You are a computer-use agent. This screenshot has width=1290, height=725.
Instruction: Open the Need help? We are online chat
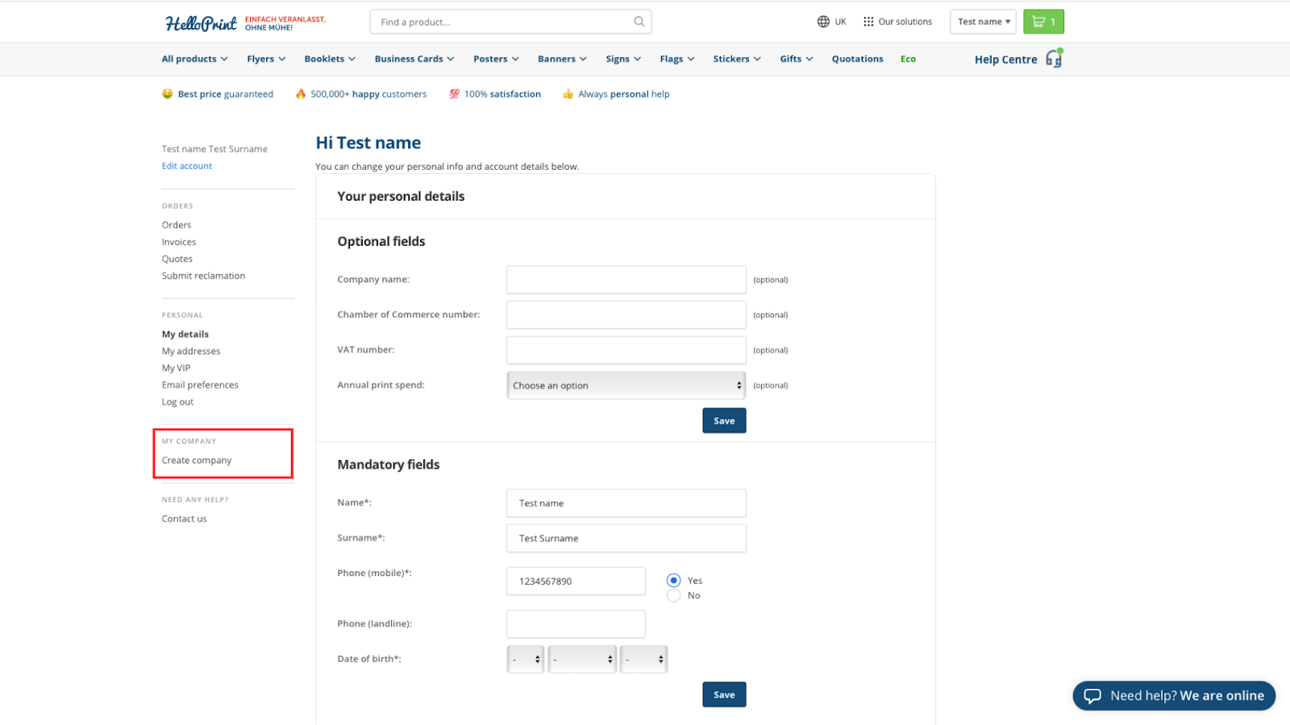pos(1174,696)
